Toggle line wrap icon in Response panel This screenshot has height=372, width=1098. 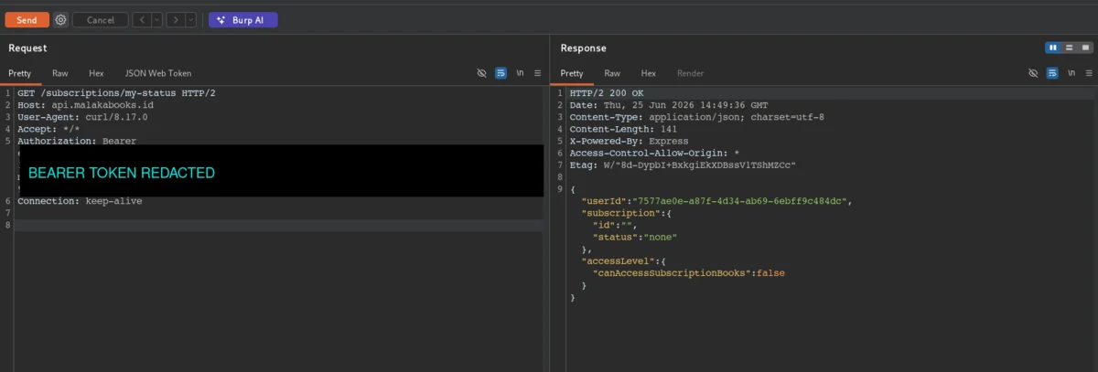1052,73
